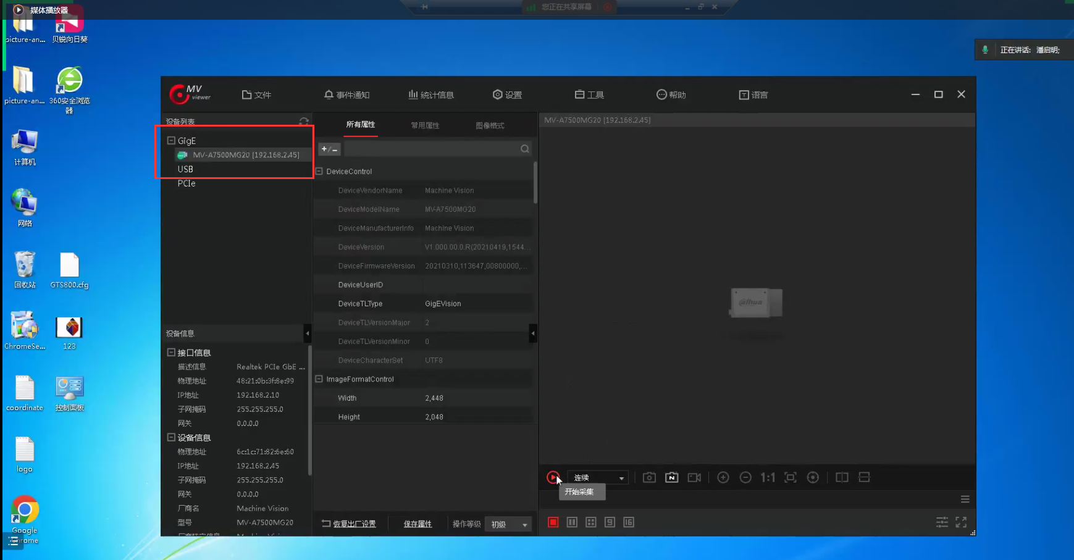Click the N-frame continuous capture icon
1074x560 pixels.
(671, 477)
